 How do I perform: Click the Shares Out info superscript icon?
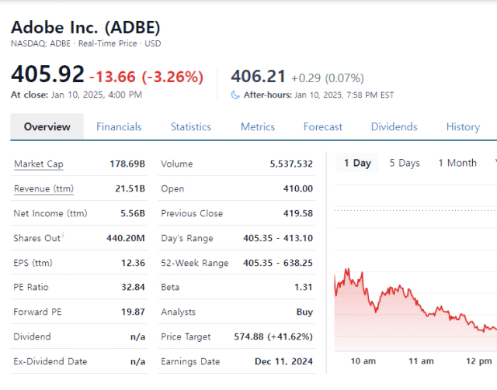(x=63, y=234)
